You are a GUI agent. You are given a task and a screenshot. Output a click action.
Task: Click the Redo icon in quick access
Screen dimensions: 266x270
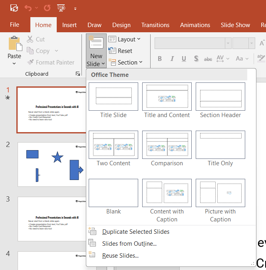(x=47, y=8)
